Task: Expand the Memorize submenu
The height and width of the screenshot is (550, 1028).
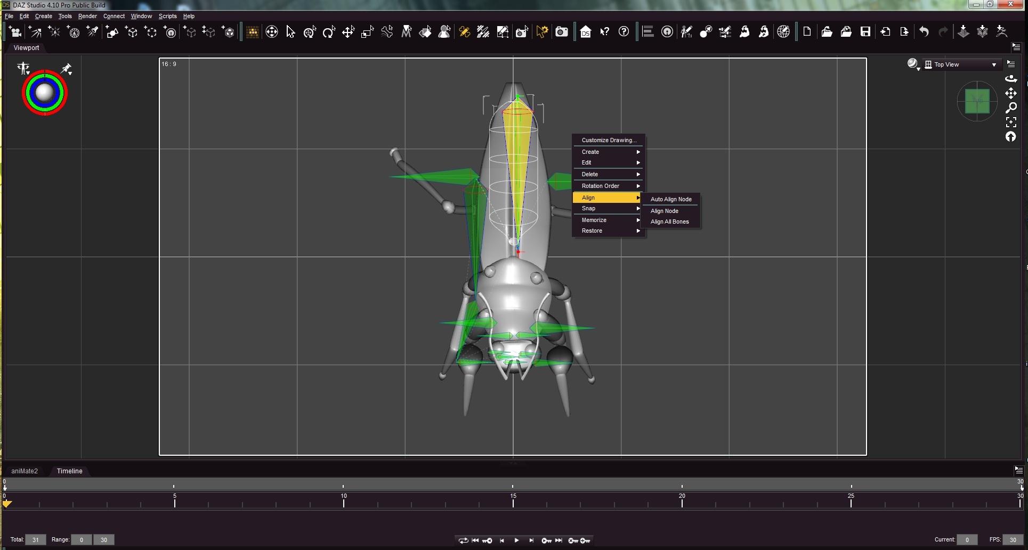Action: (x=608, y=220)
